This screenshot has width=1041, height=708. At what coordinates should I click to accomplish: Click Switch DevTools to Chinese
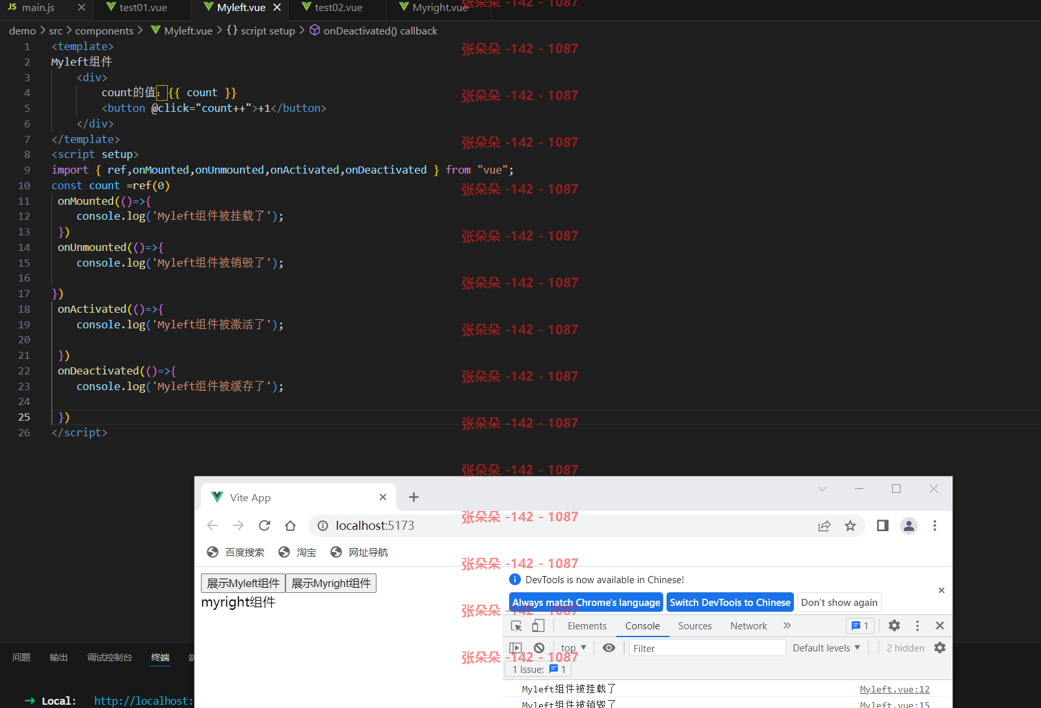730,602
